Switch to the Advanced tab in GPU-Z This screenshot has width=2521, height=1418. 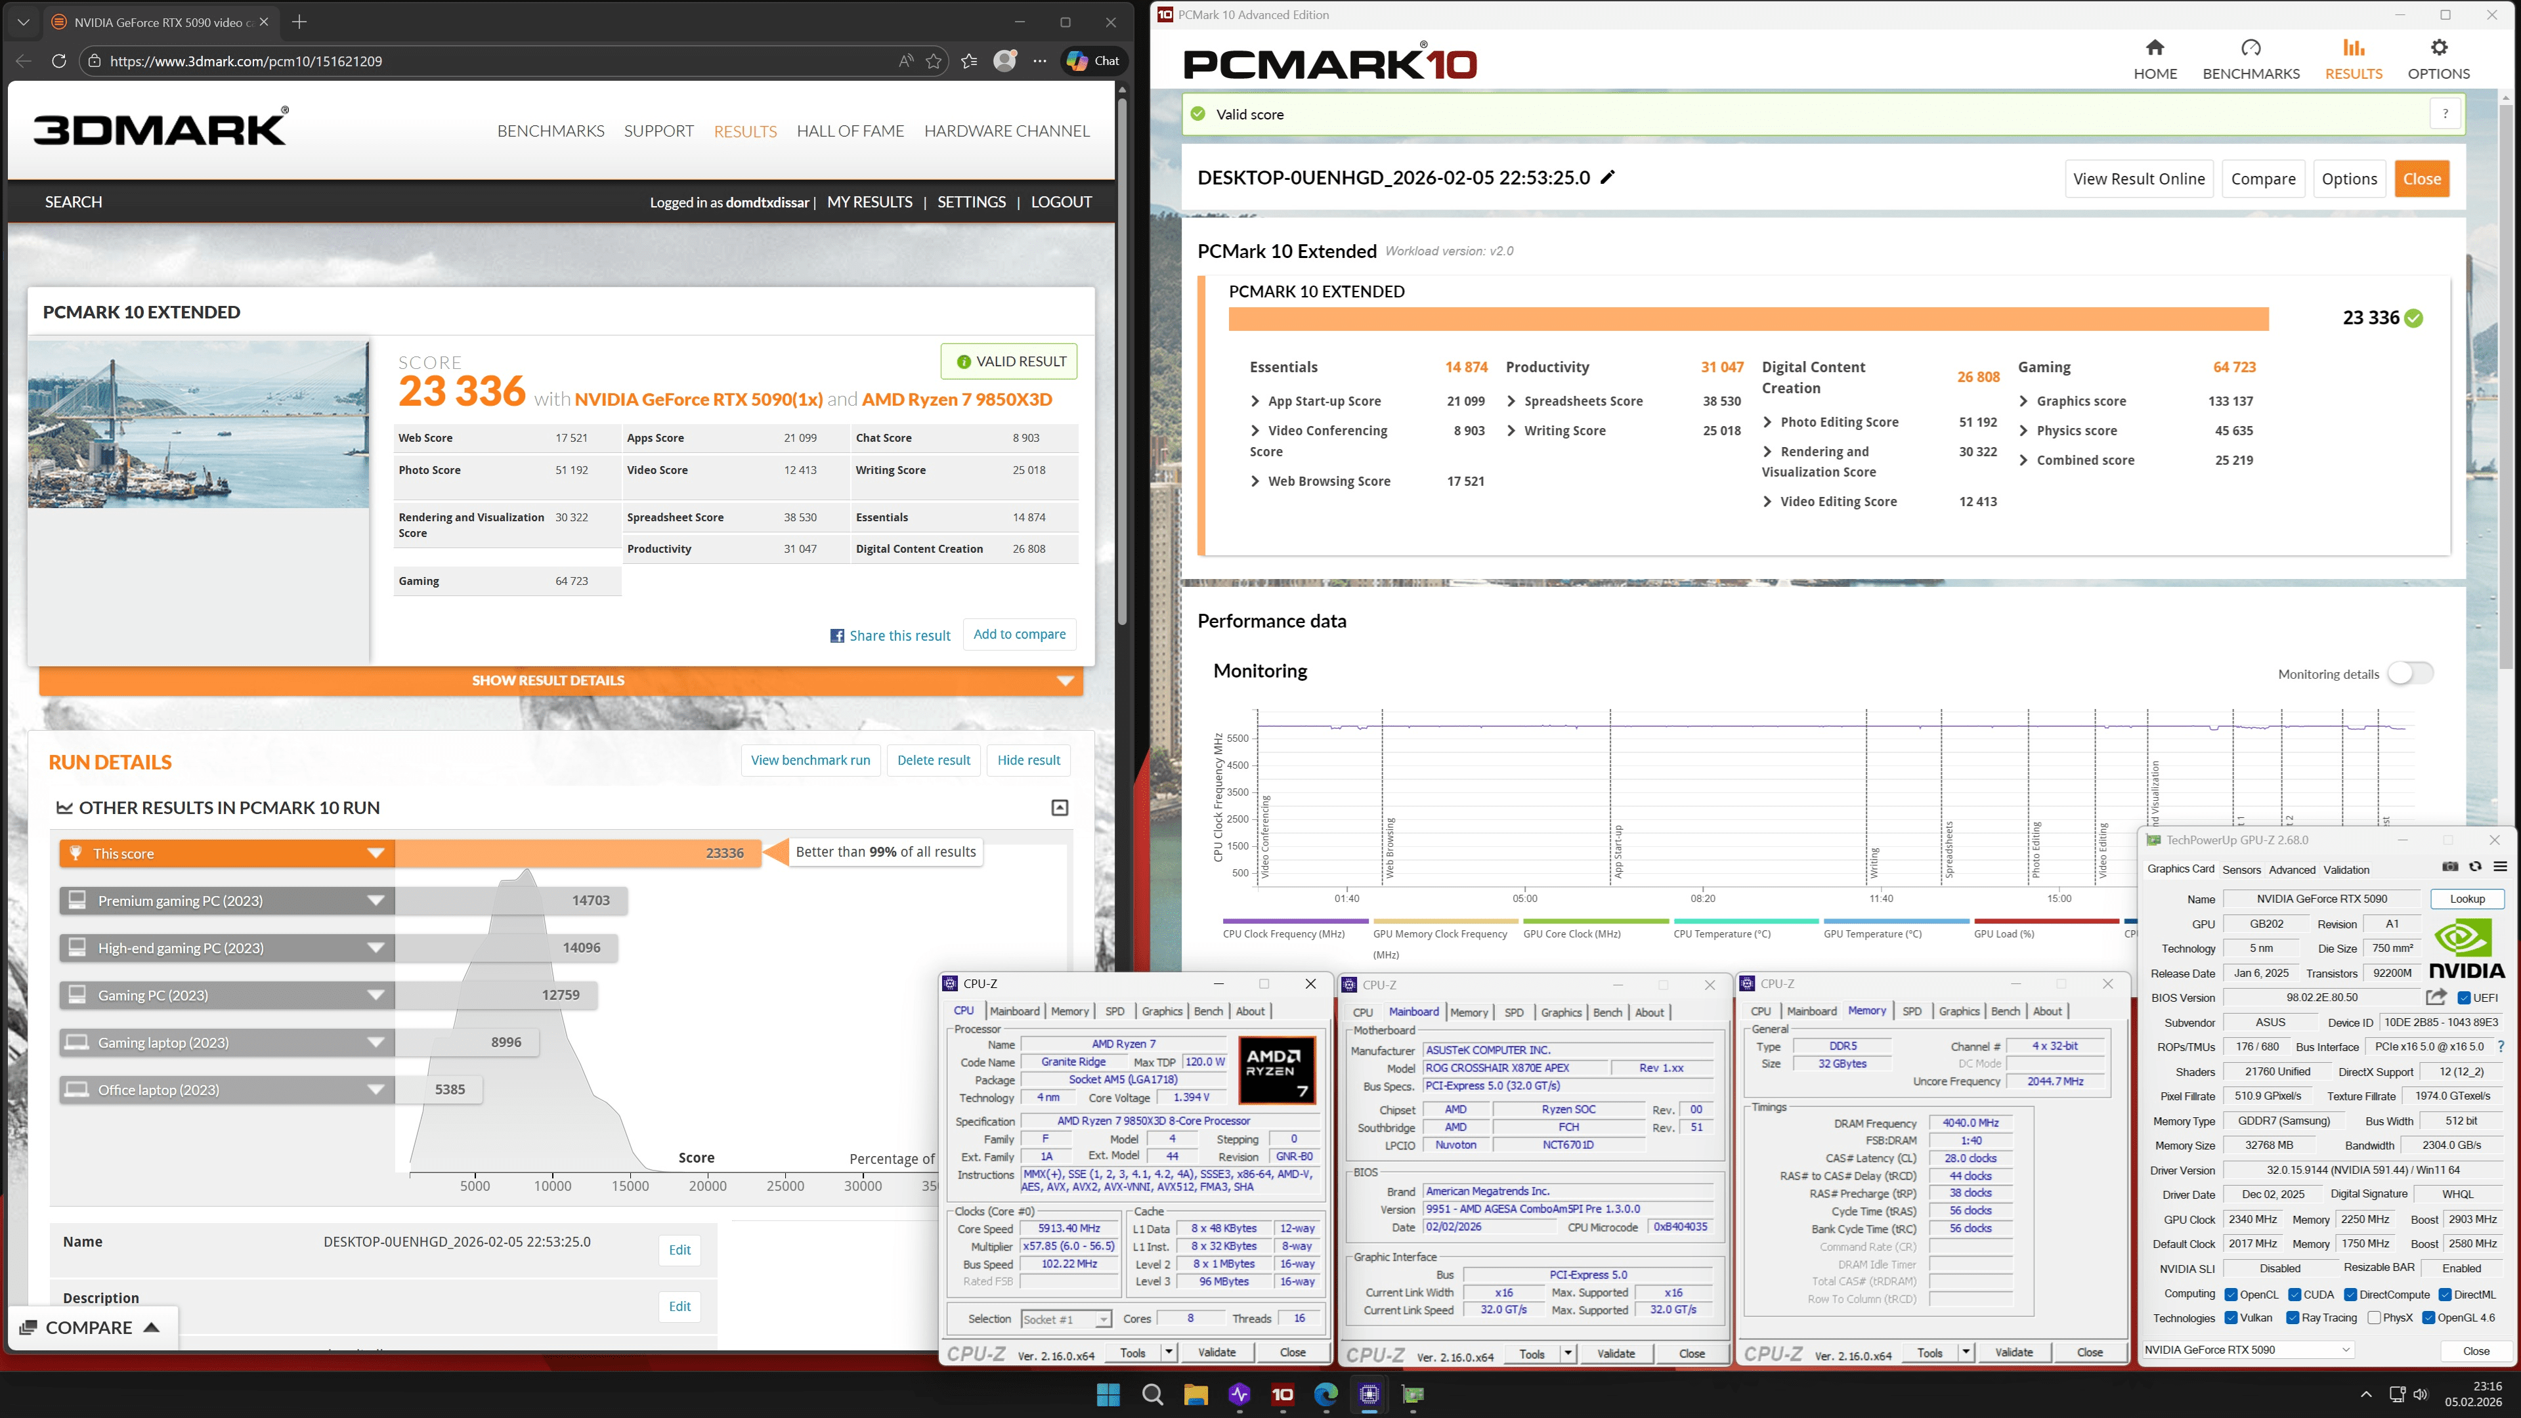click(x=2292, y=869)
